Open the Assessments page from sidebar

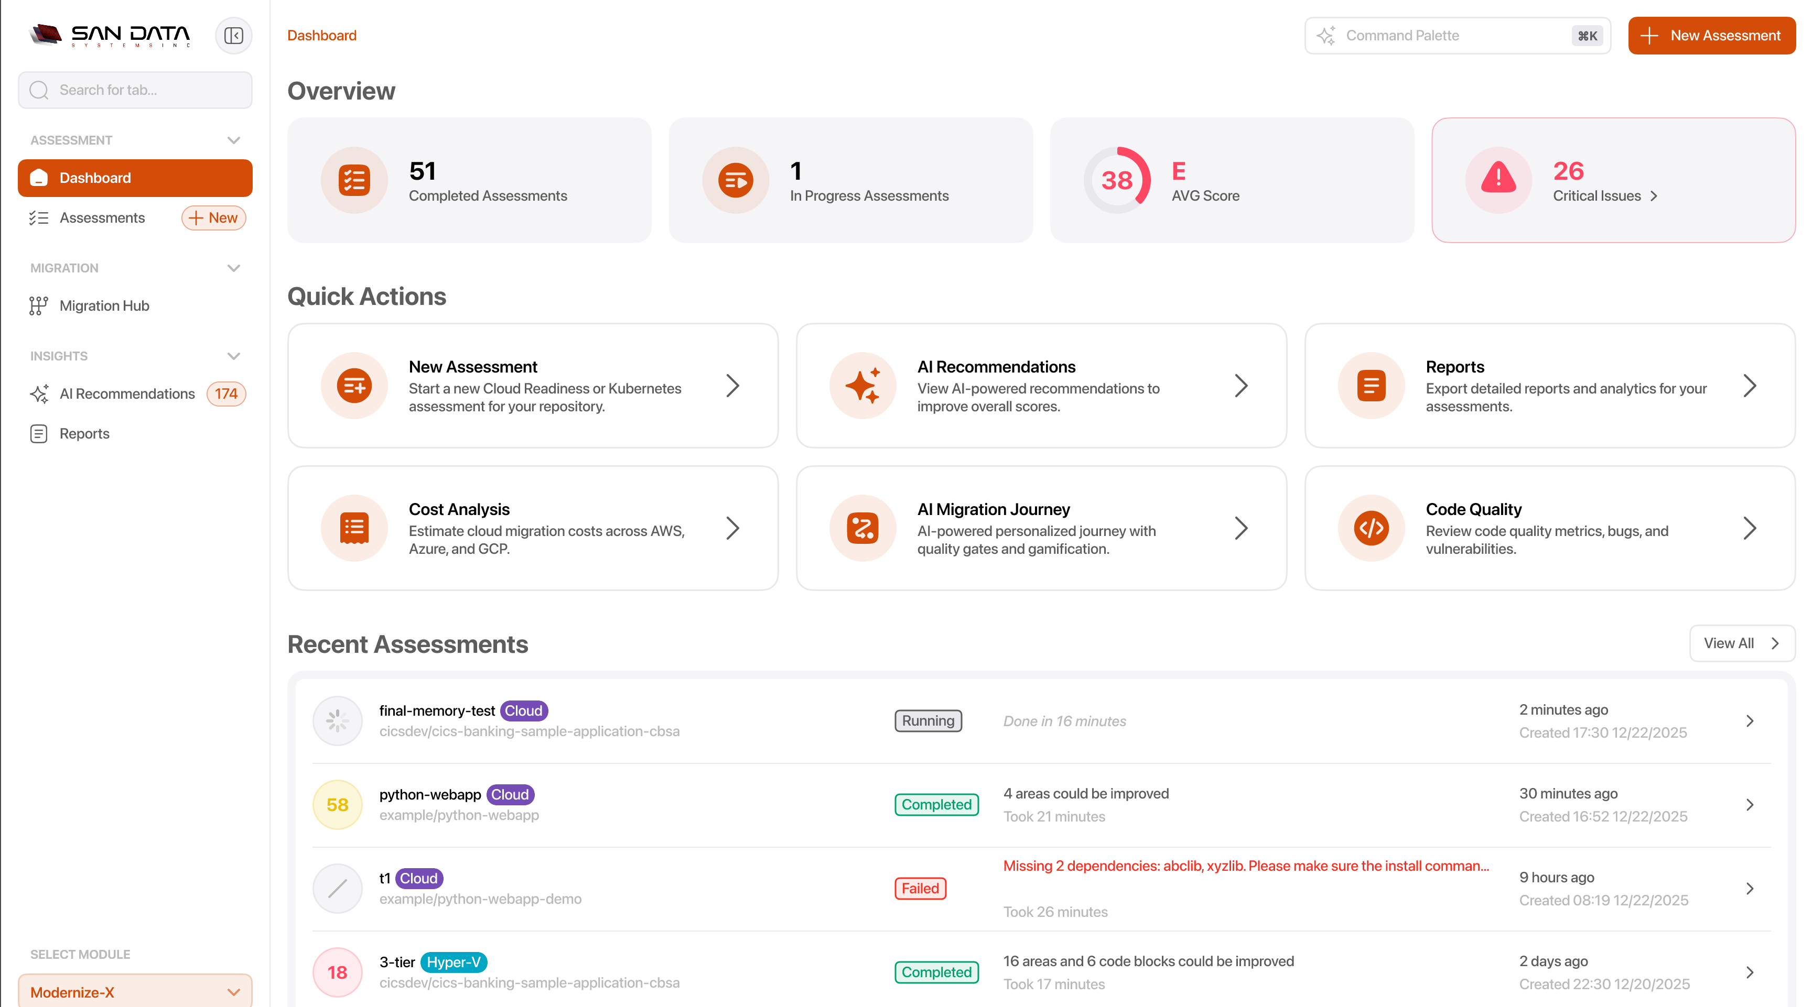(x=103, y=218)
